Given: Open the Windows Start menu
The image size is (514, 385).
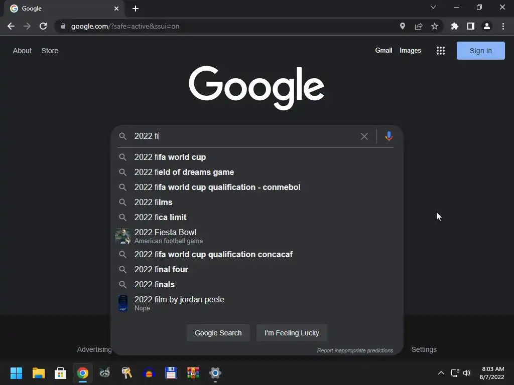Looking at the screenshot, I should [16, 373].
